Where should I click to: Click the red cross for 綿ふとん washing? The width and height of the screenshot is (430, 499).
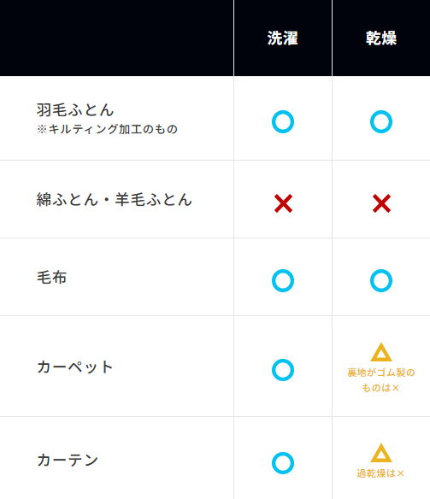coord(283,203)
